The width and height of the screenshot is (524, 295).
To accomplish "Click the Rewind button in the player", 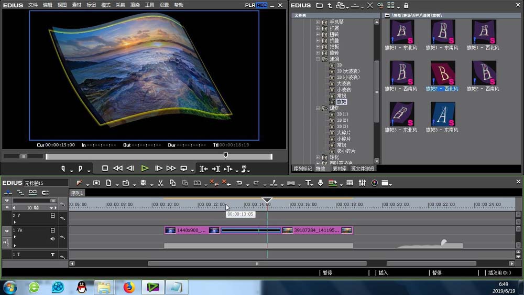I will click(x=117, y=168).
